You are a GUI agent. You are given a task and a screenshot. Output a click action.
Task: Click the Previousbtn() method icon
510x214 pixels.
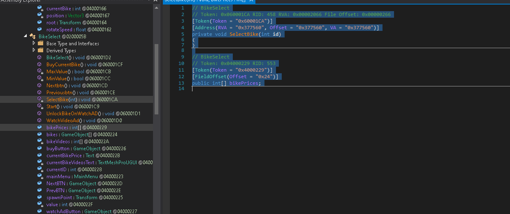click(40, 93)
